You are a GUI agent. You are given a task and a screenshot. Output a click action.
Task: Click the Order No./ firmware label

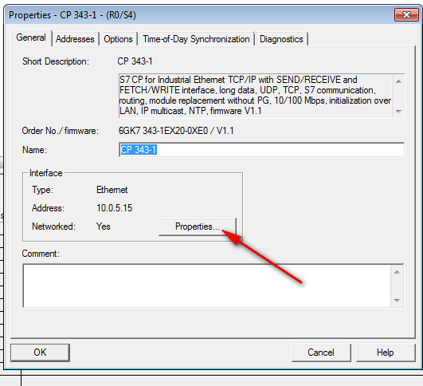click(x=61, y=131)
